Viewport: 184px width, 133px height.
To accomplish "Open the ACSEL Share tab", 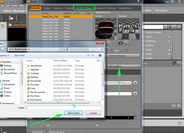I will (x=84, y=8).
